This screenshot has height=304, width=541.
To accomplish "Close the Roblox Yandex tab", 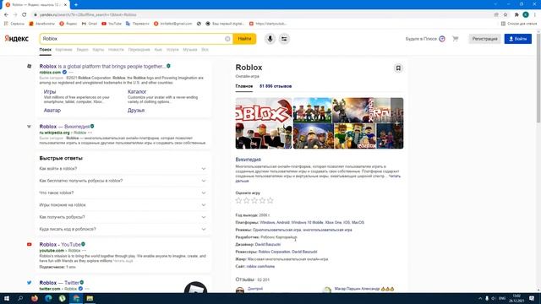I will click(x=65, y=5).
